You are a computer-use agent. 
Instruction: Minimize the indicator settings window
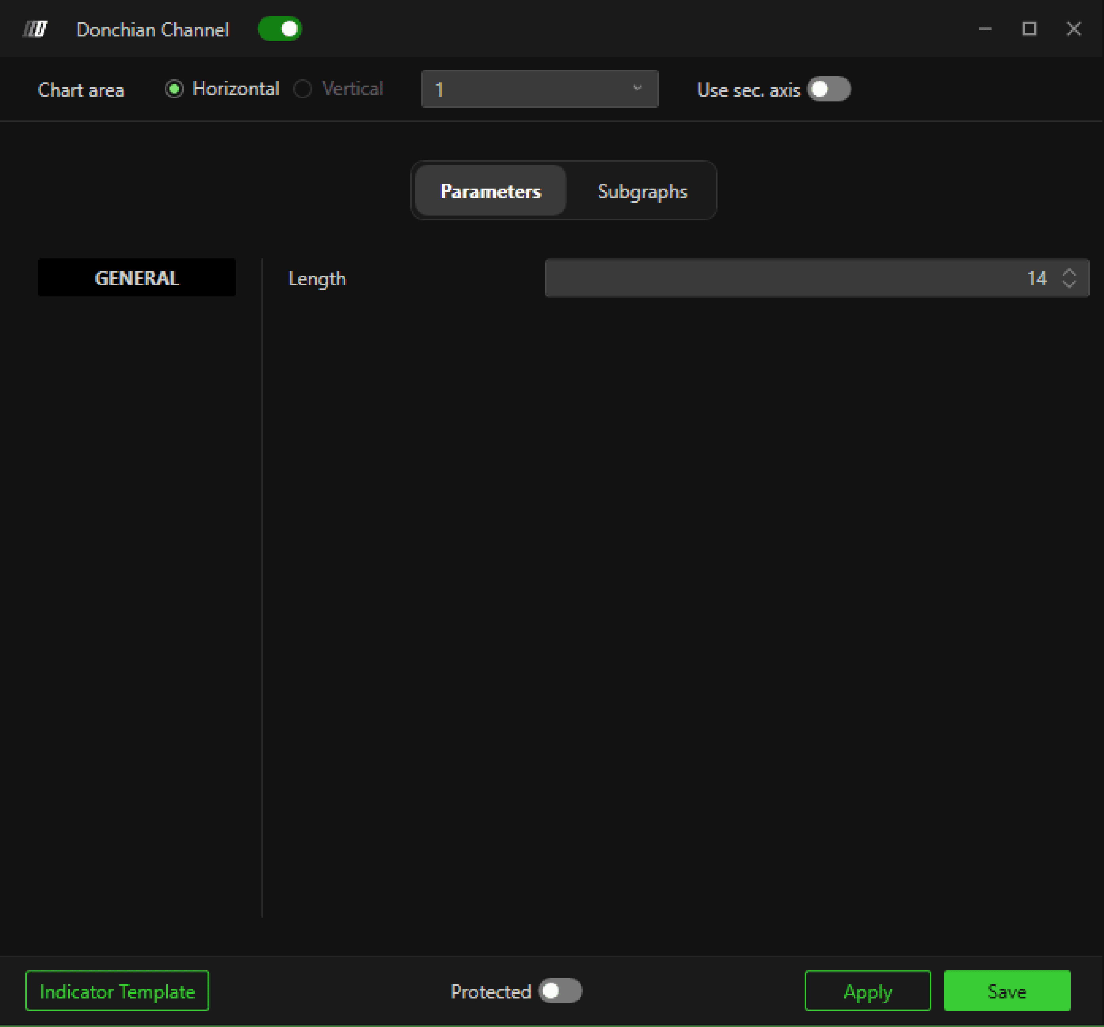pos(984,29)
